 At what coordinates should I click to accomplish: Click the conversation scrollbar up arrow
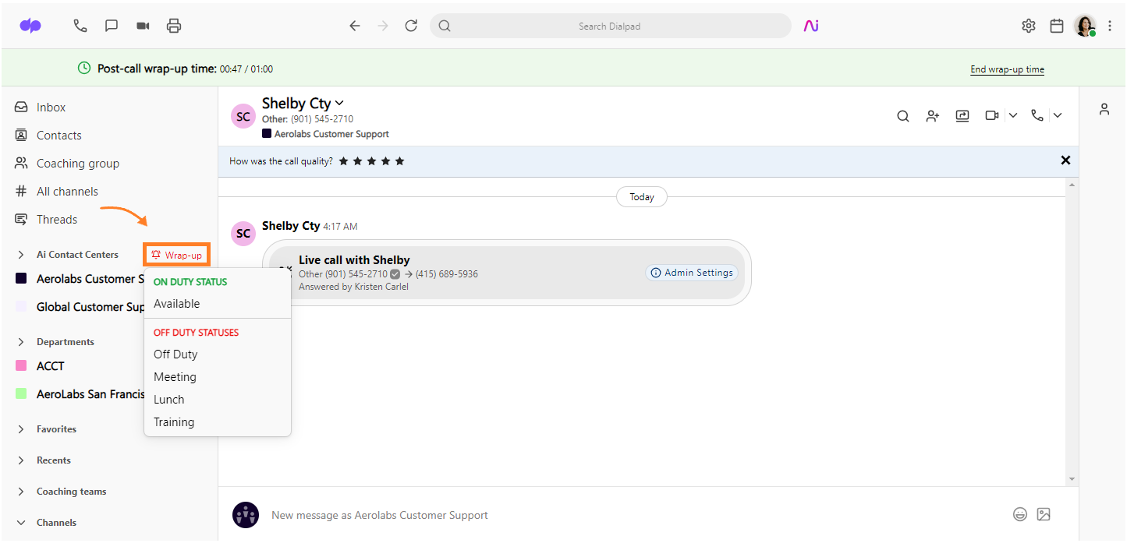pos(1072,185)
